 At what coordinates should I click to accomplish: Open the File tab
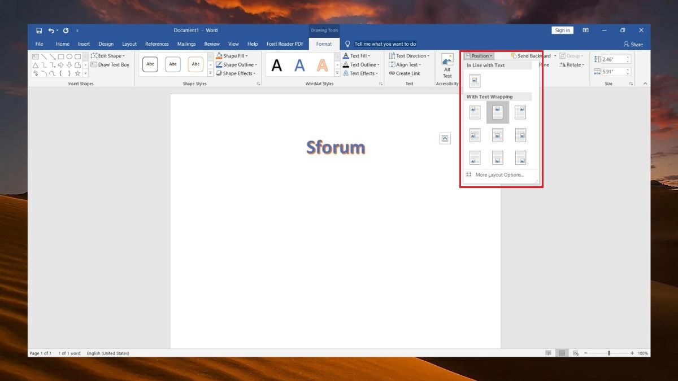pos(40,44)
